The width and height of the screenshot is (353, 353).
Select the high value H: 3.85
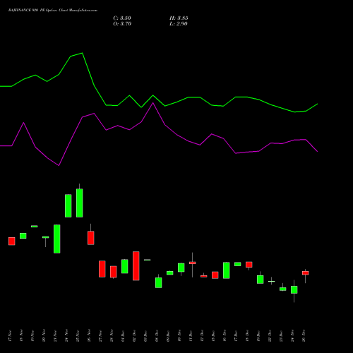(179, 18)
